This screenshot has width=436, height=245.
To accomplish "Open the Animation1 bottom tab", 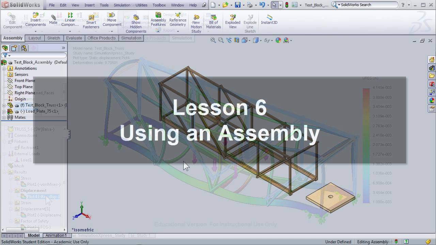I will 56,235.
